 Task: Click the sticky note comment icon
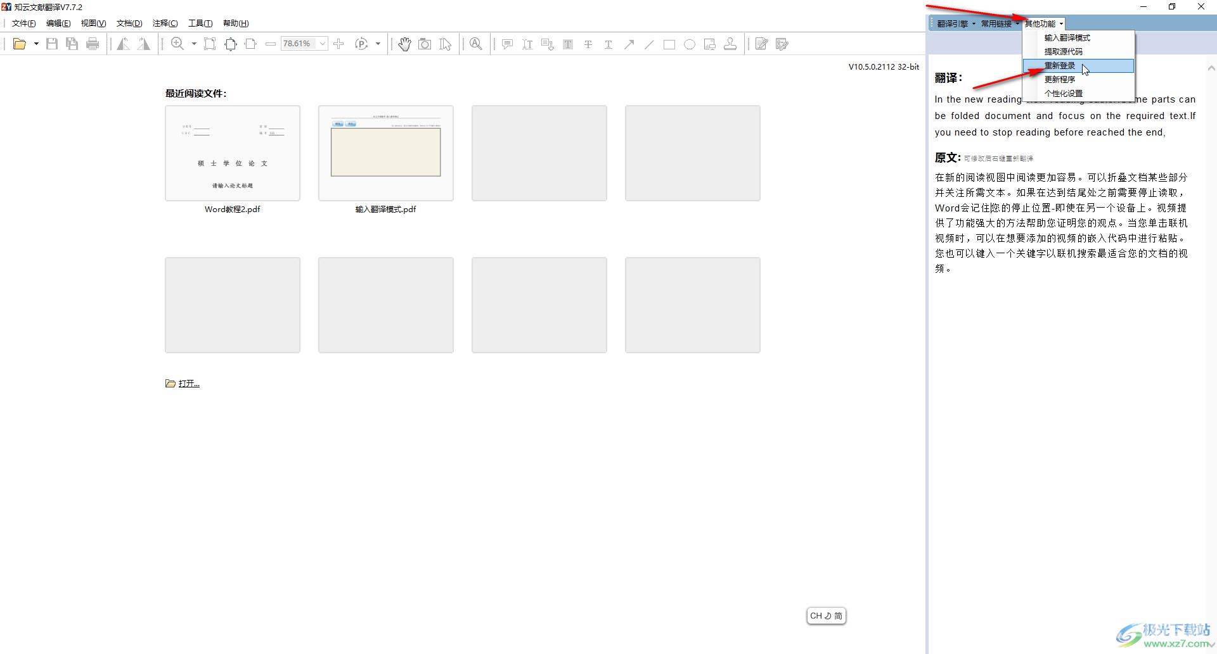(507, 44)
